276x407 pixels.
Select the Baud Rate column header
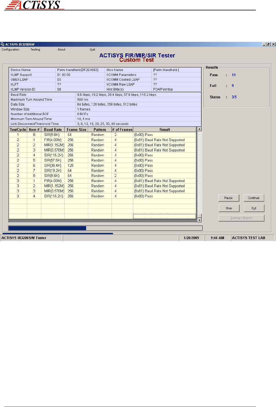[53, 130]
